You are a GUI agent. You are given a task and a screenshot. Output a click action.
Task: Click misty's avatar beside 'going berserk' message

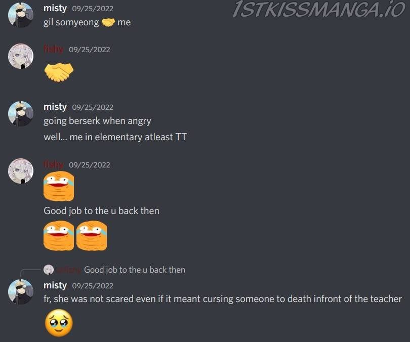(21, 114)
